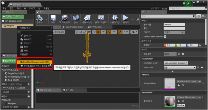Open 클래스 세팅 settings
The width and height of the screenshot is (208, 110).
87,19
